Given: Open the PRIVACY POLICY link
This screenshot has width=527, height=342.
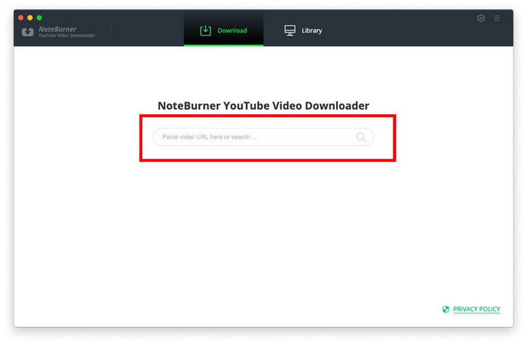Looking at the screenshot, I should click(x=476, y=308).
